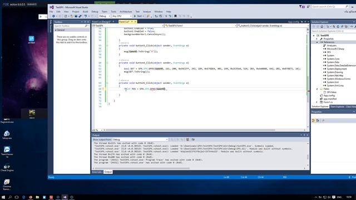
Task: Click the Navigate Backward toolbar icon
Action: 53,16
